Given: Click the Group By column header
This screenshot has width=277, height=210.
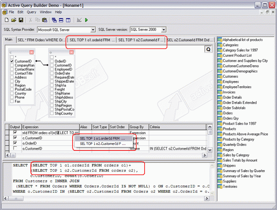Looking at the screenshot, I should [x=139, y=127].
